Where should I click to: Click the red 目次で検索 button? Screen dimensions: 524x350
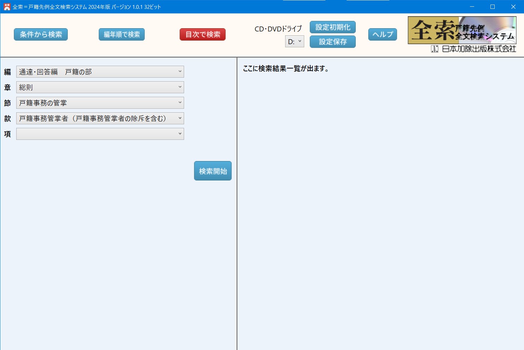click(202, 35)
